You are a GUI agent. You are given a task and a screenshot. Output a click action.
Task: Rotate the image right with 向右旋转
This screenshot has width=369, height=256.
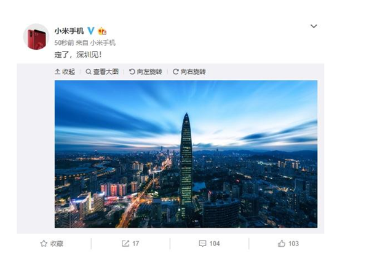click(189, 72)
